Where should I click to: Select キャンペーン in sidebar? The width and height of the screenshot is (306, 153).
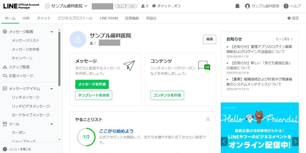click(22, 58)
